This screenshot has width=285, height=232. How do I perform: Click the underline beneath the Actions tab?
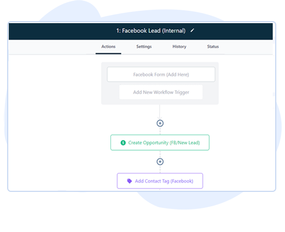click(x=108, y=53)
